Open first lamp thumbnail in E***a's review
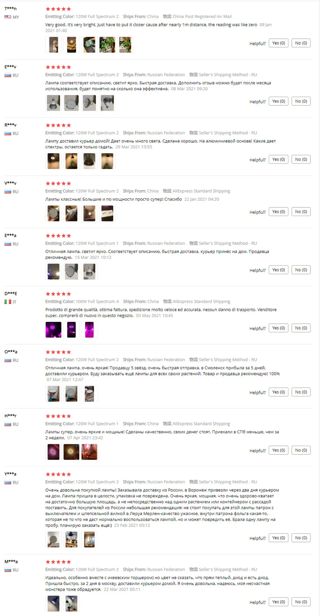Screen dimensions: 320x616 53,271
